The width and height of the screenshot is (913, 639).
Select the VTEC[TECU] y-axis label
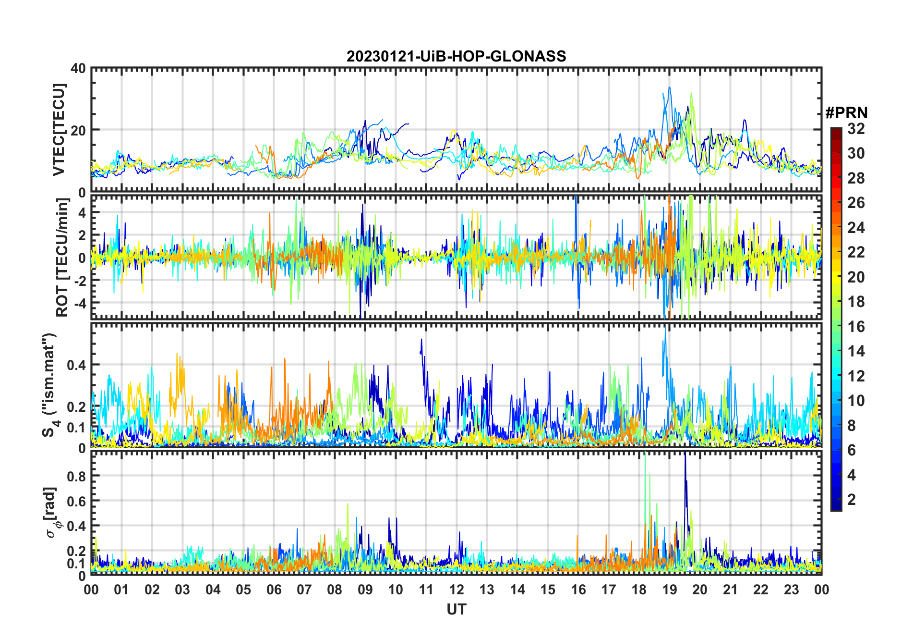[x=59, y=130]
